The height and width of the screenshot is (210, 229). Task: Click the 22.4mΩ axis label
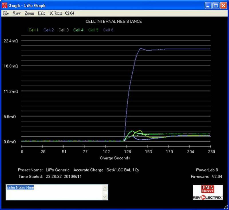pos(11,41)
